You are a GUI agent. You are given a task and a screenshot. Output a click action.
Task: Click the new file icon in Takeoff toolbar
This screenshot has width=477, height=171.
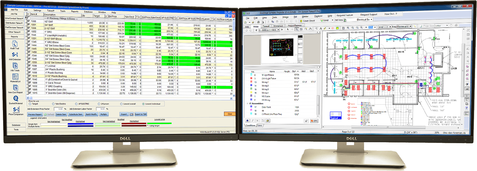245,22
